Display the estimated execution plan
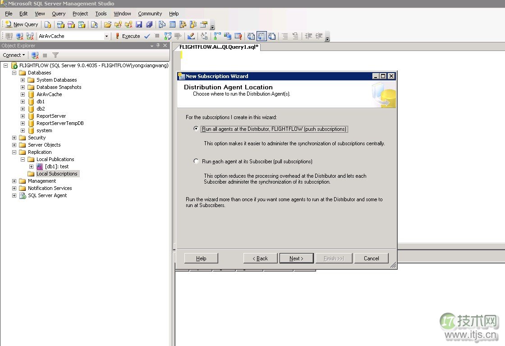The width and height of the screenshot is (505, 346). (168, 36)
